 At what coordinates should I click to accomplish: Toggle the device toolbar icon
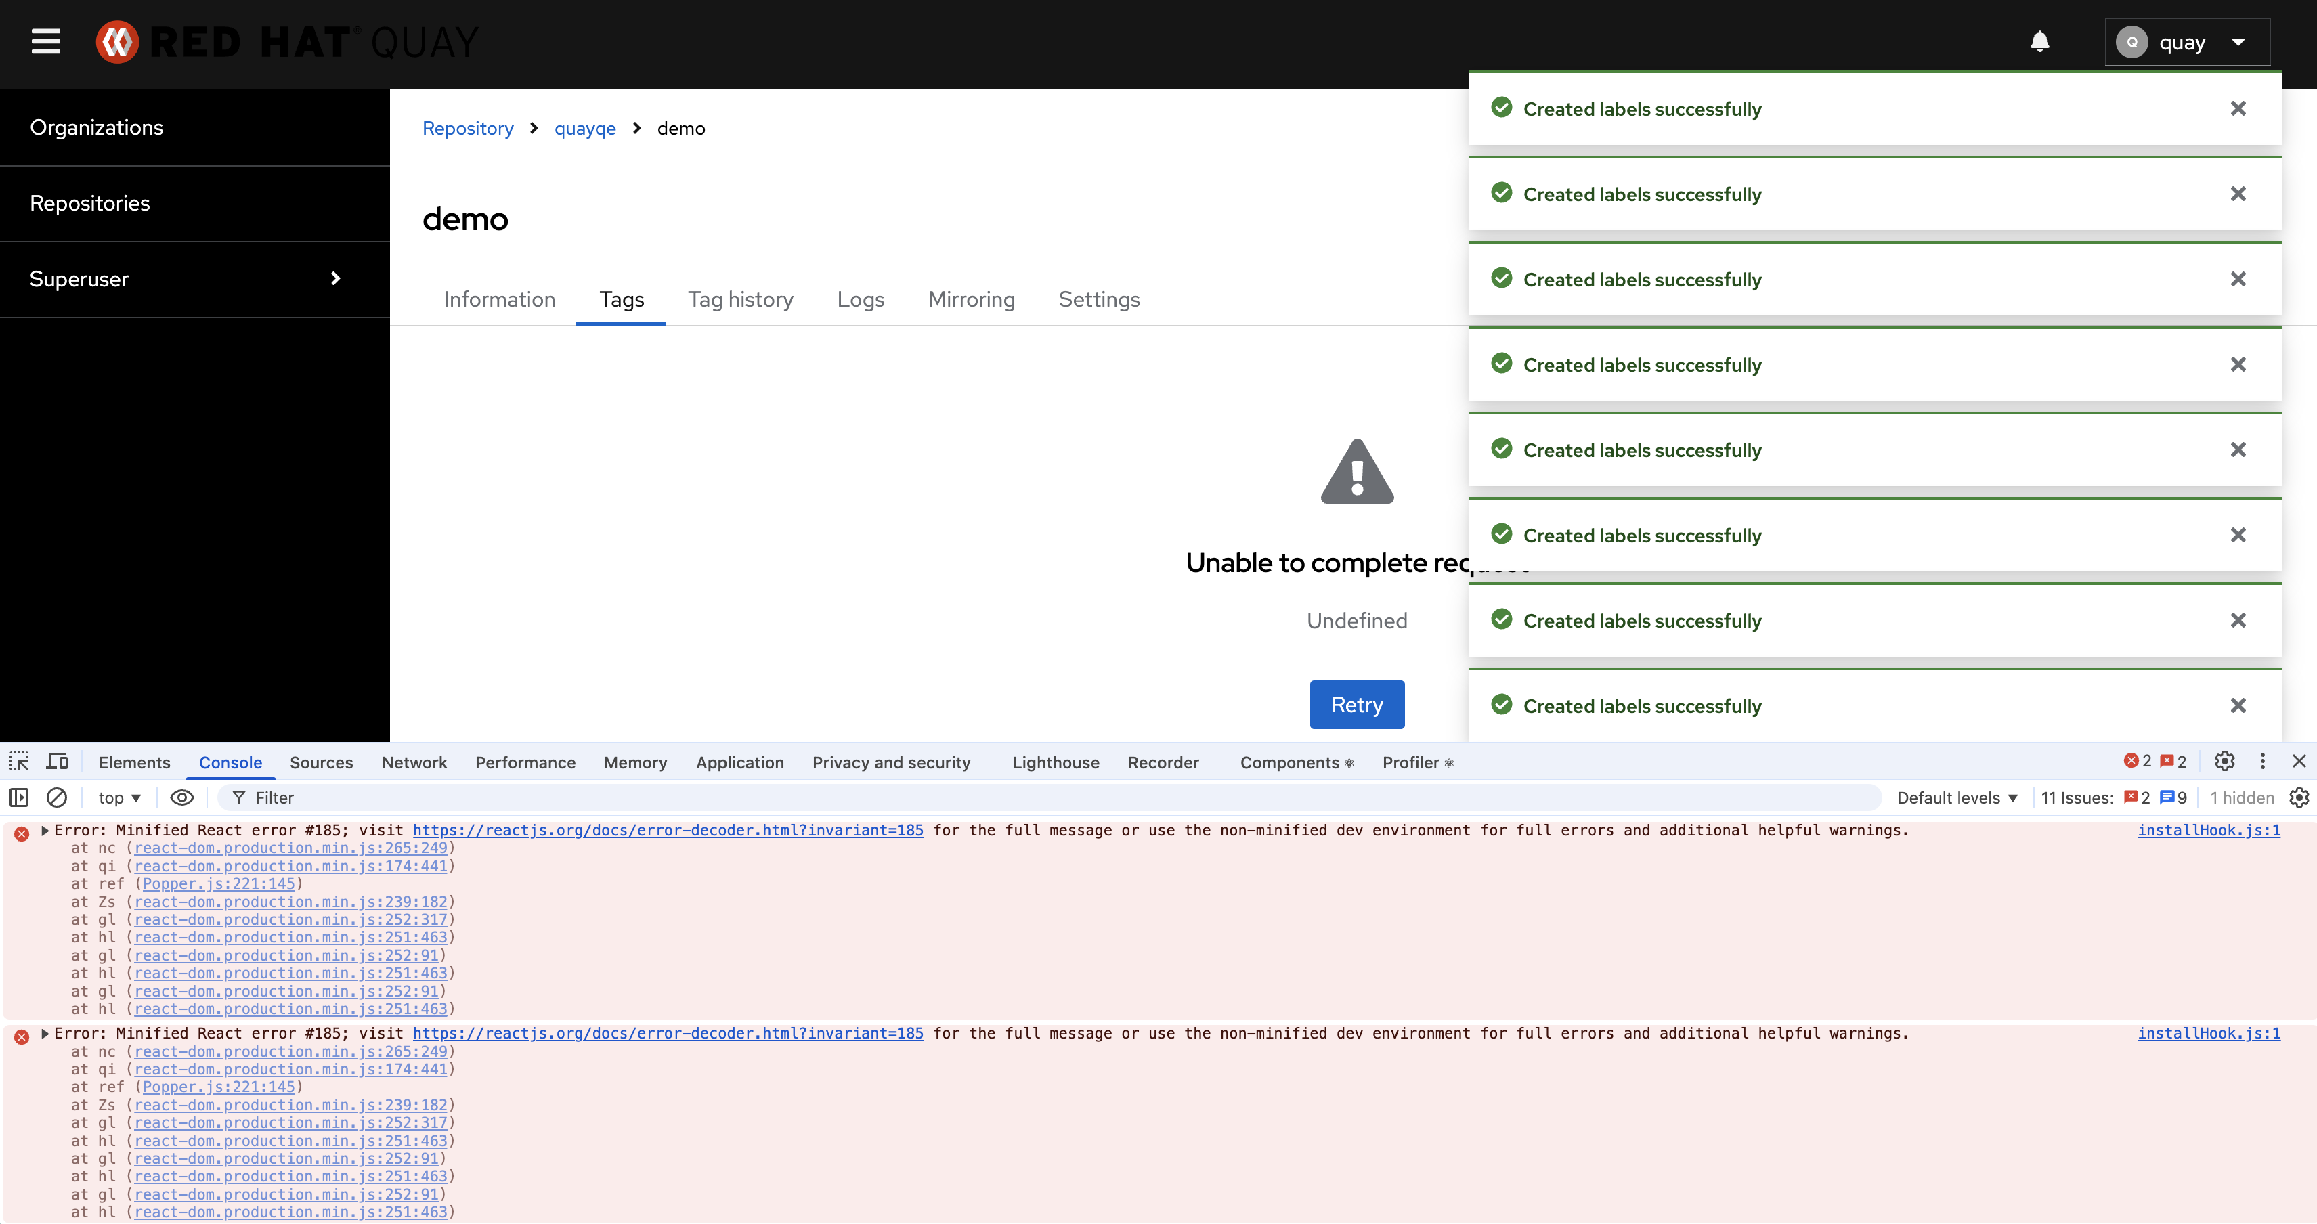(x=58, y=762)
